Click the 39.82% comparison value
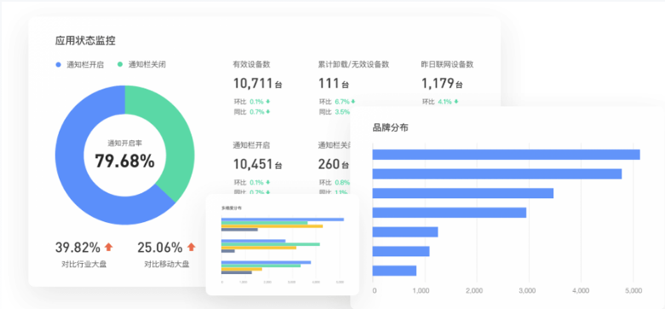 [78, 247]
